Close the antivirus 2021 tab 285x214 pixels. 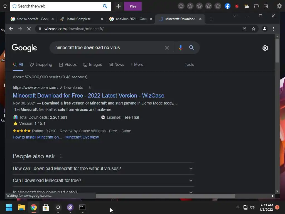tap(151, 19)
